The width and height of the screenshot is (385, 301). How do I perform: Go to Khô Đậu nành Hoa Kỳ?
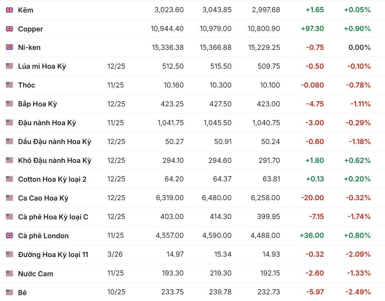[54, 160]
